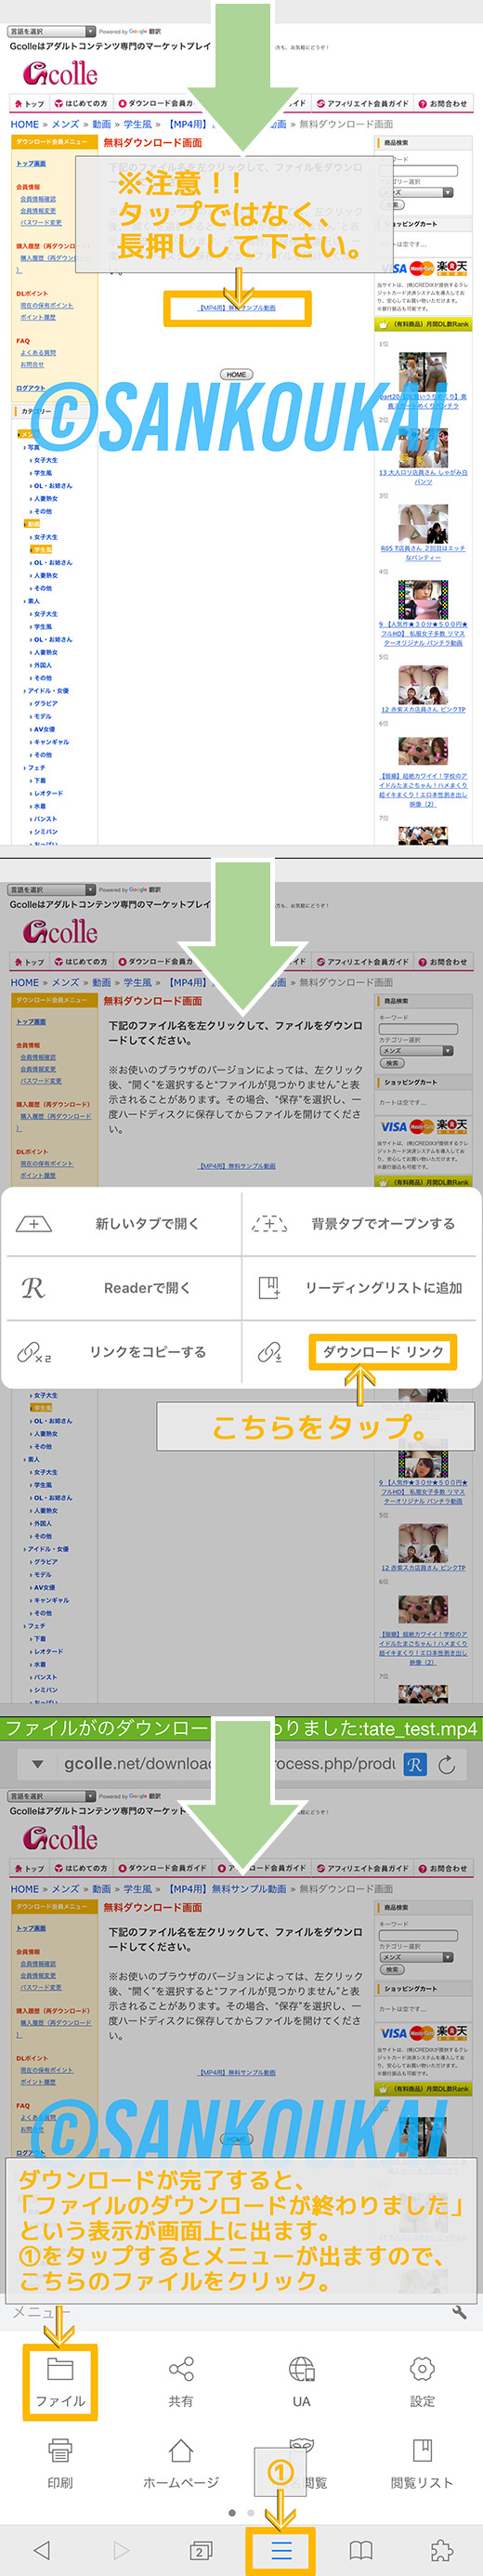Select ダウンロード リンク in the context menu
The height and width of the screenshot is (2576, 483).
[382, 1351]
